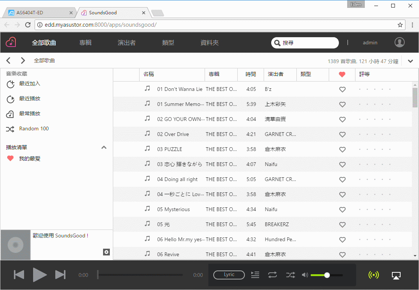Open the AirPlay output icon

pyautogui.click(x=396, y=275)
